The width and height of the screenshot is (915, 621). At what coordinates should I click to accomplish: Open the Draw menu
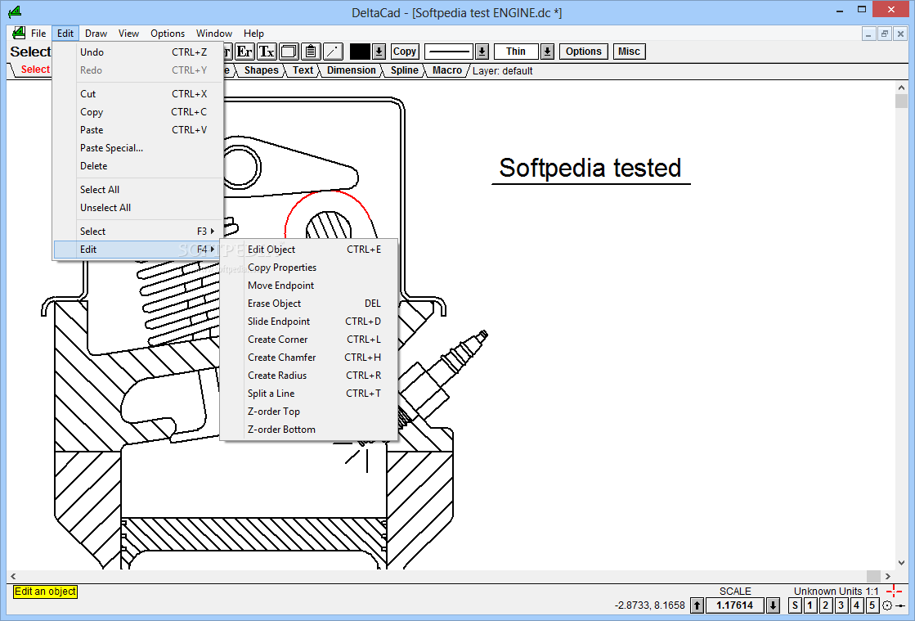click(96, 34)
